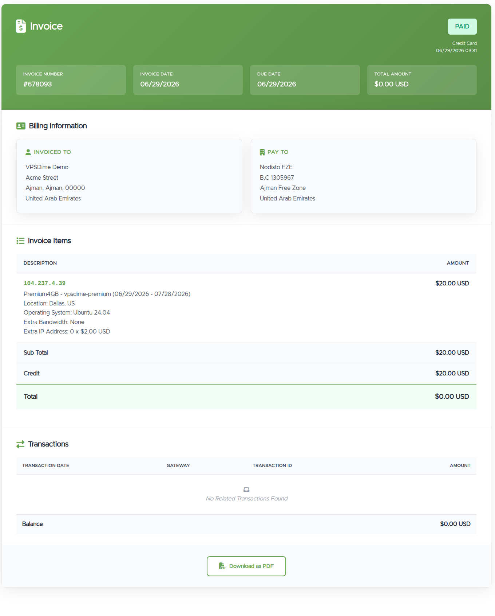495x616 pixels.
Task: Click the Credit Card payment method text
Action: click(464, 43)
